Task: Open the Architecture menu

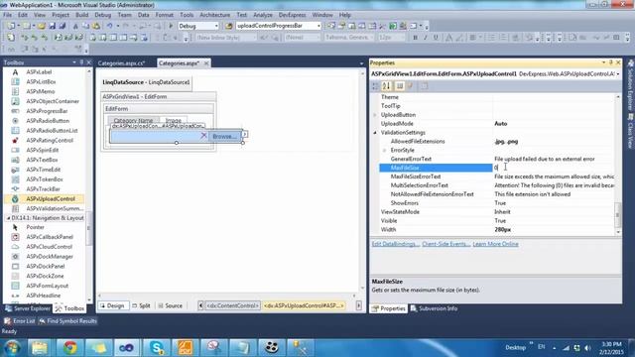Action: pos(214,15)
